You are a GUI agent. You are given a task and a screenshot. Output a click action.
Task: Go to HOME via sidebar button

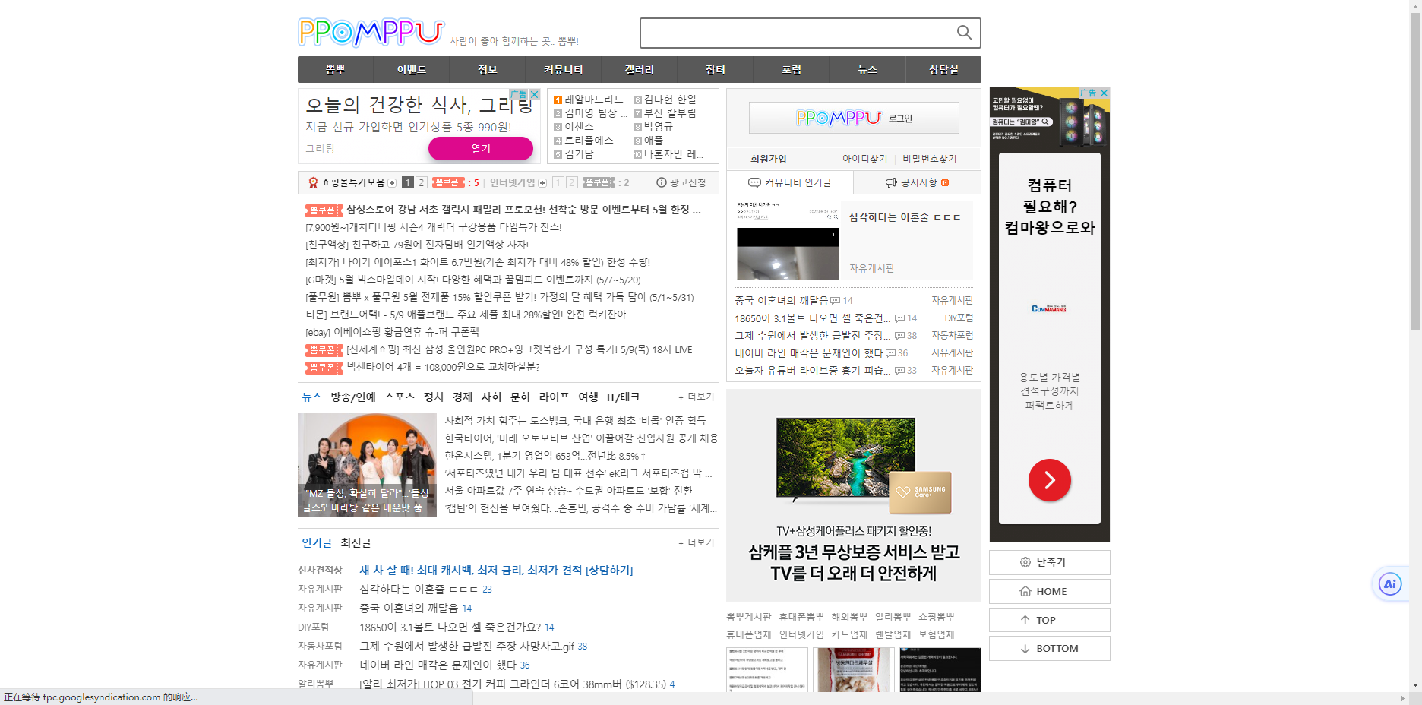tap(1050, 591)
